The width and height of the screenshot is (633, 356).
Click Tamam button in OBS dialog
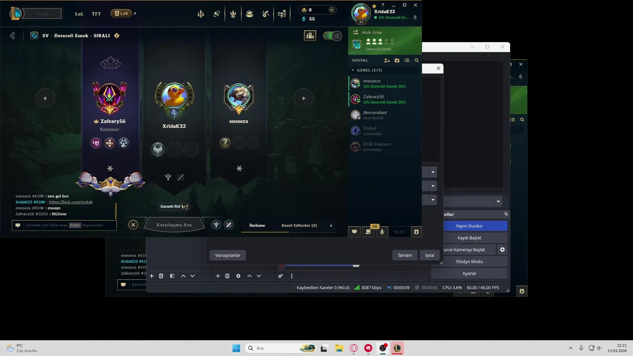pyautogui.click(x=405, y=255)
